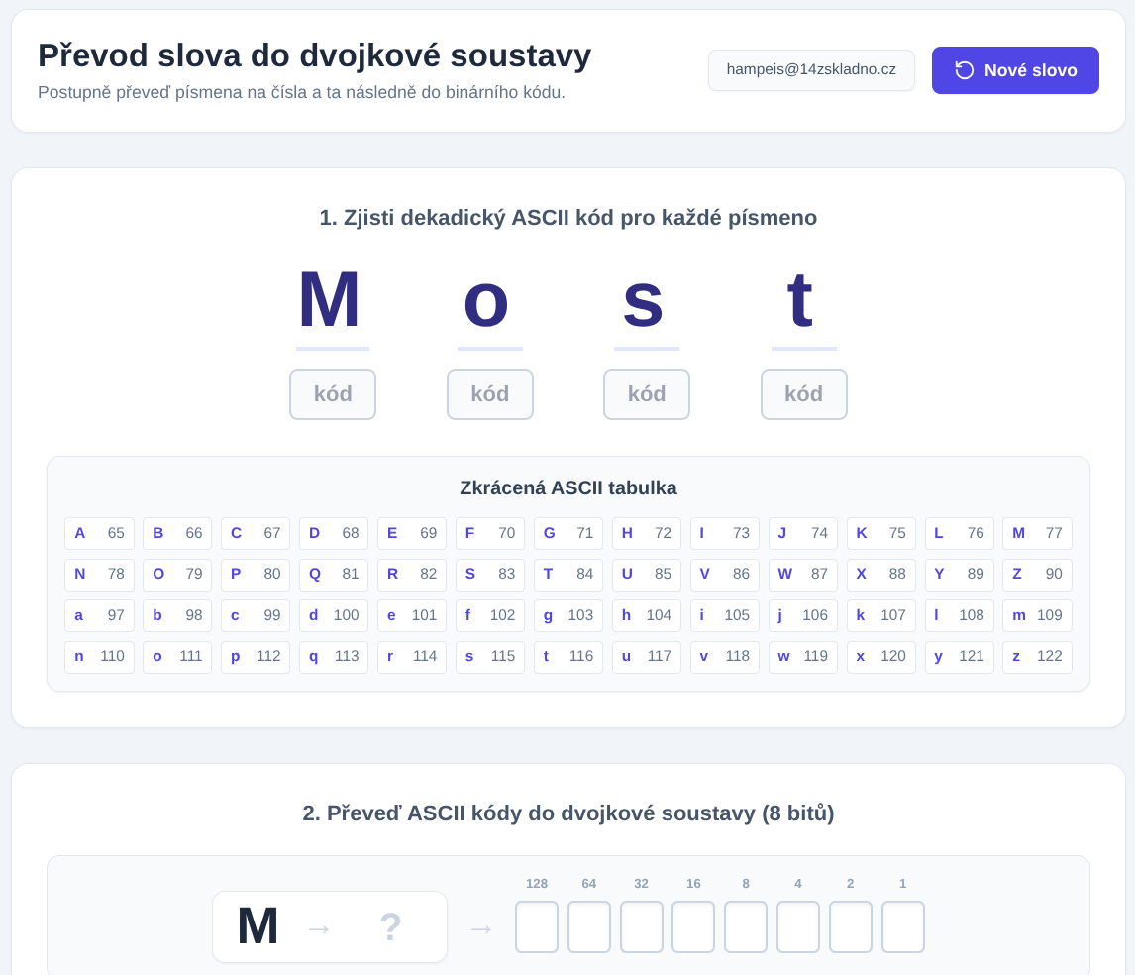Select the 128 bit box

pos(537,926)
